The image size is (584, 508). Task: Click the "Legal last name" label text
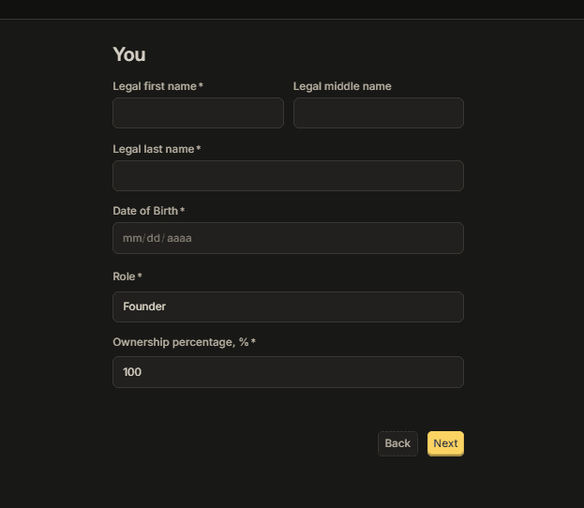pyautogui.click(x=154, y=149)
